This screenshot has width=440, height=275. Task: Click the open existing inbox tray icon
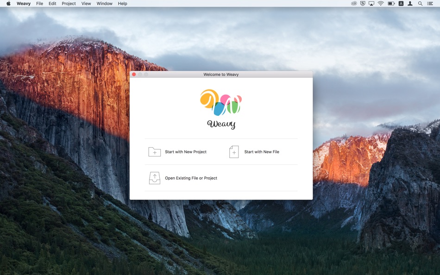point(155,178)
